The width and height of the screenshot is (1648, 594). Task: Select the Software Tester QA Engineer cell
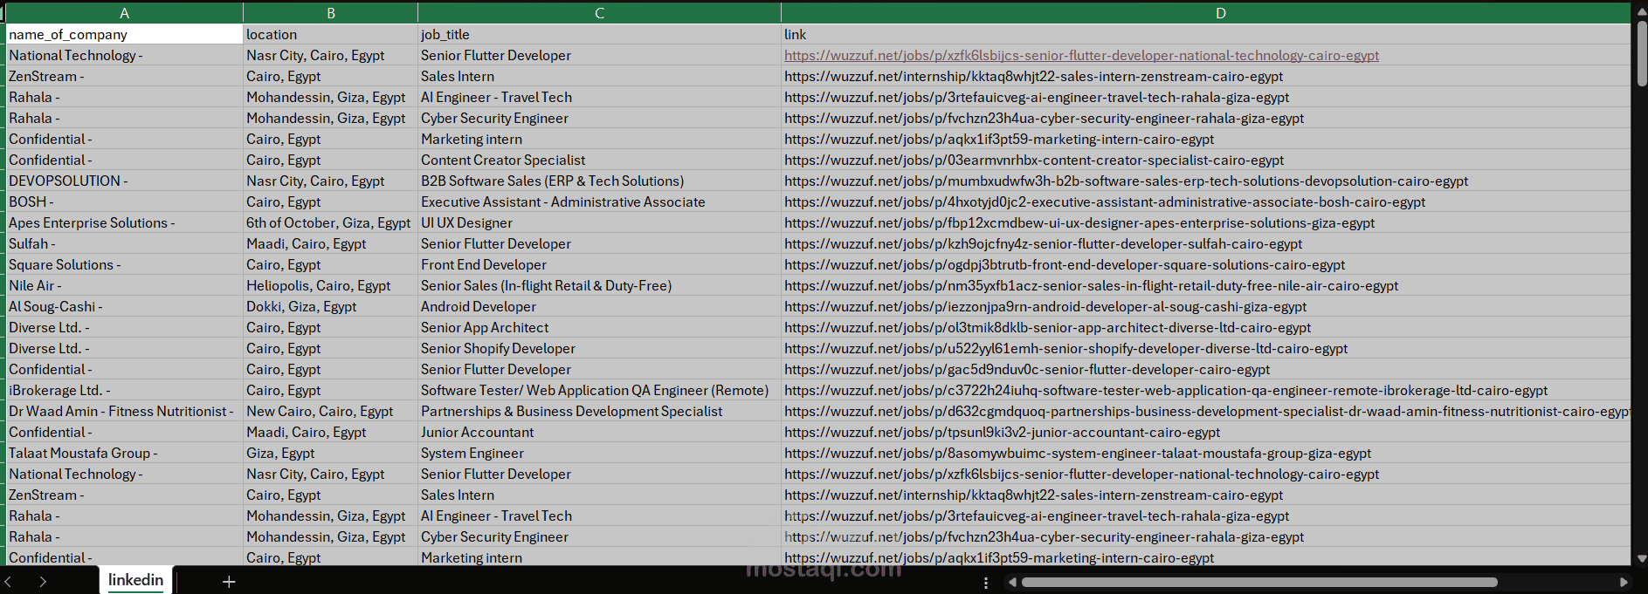(x=599, y=390)
